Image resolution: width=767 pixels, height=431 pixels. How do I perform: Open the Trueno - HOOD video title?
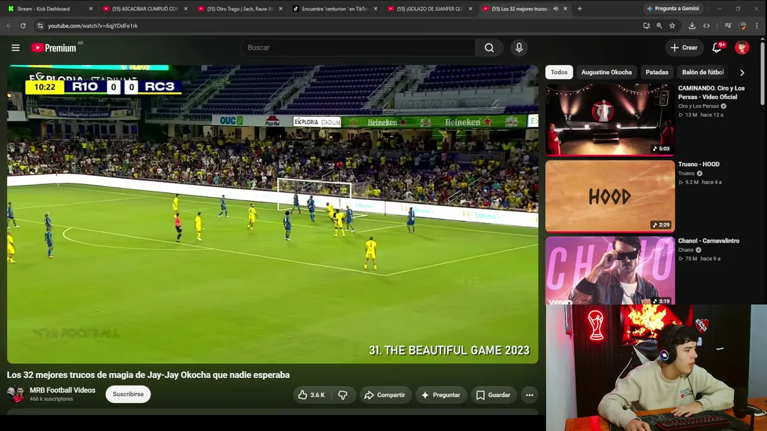(699, 165)
